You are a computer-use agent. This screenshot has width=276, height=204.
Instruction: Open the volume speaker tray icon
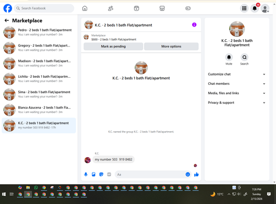[x=239, y=194]
